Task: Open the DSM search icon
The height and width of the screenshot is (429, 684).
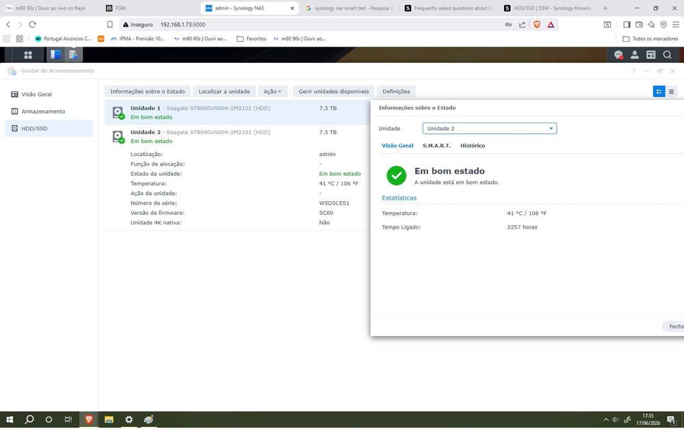Action: (667, 55)
